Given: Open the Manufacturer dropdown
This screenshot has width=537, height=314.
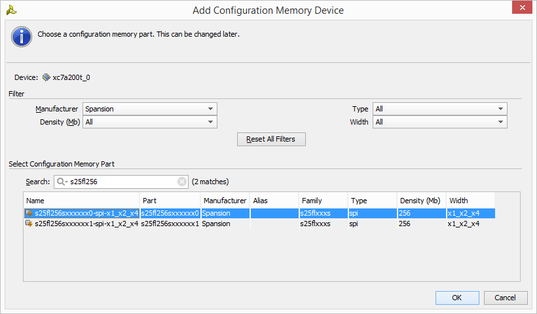Looking at the screenshot, I should (150, 109).
